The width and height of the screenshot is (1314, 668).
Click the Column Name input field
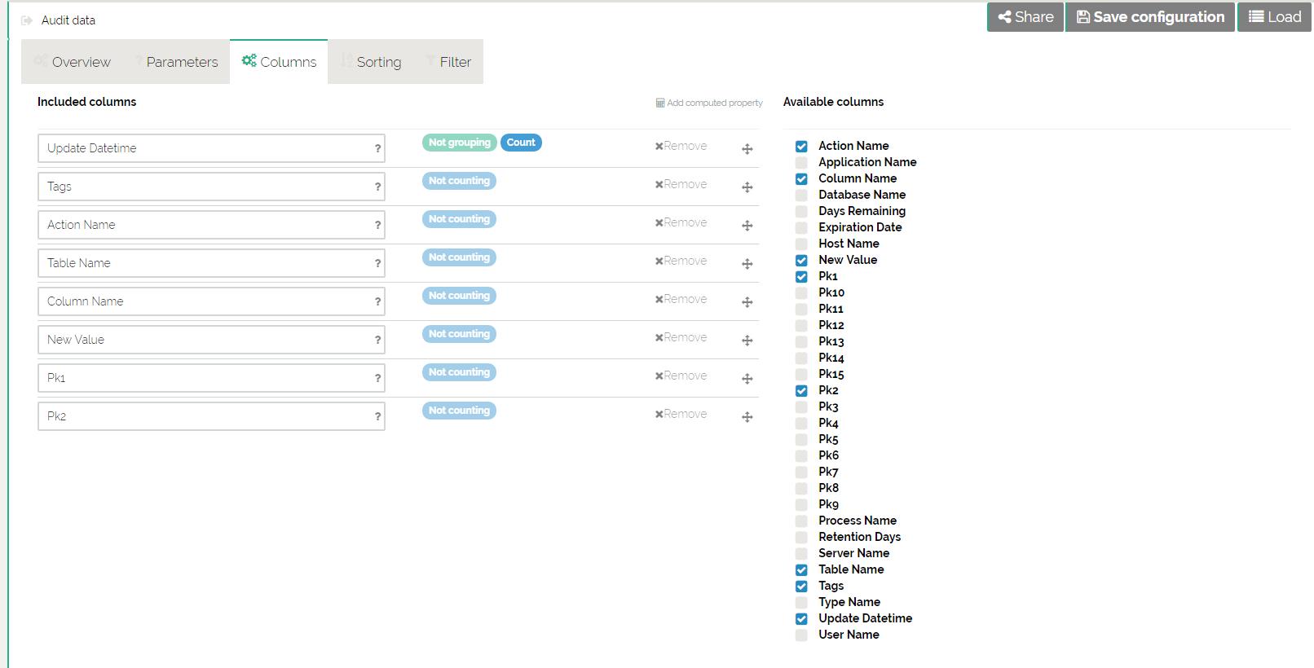[204, 301]
